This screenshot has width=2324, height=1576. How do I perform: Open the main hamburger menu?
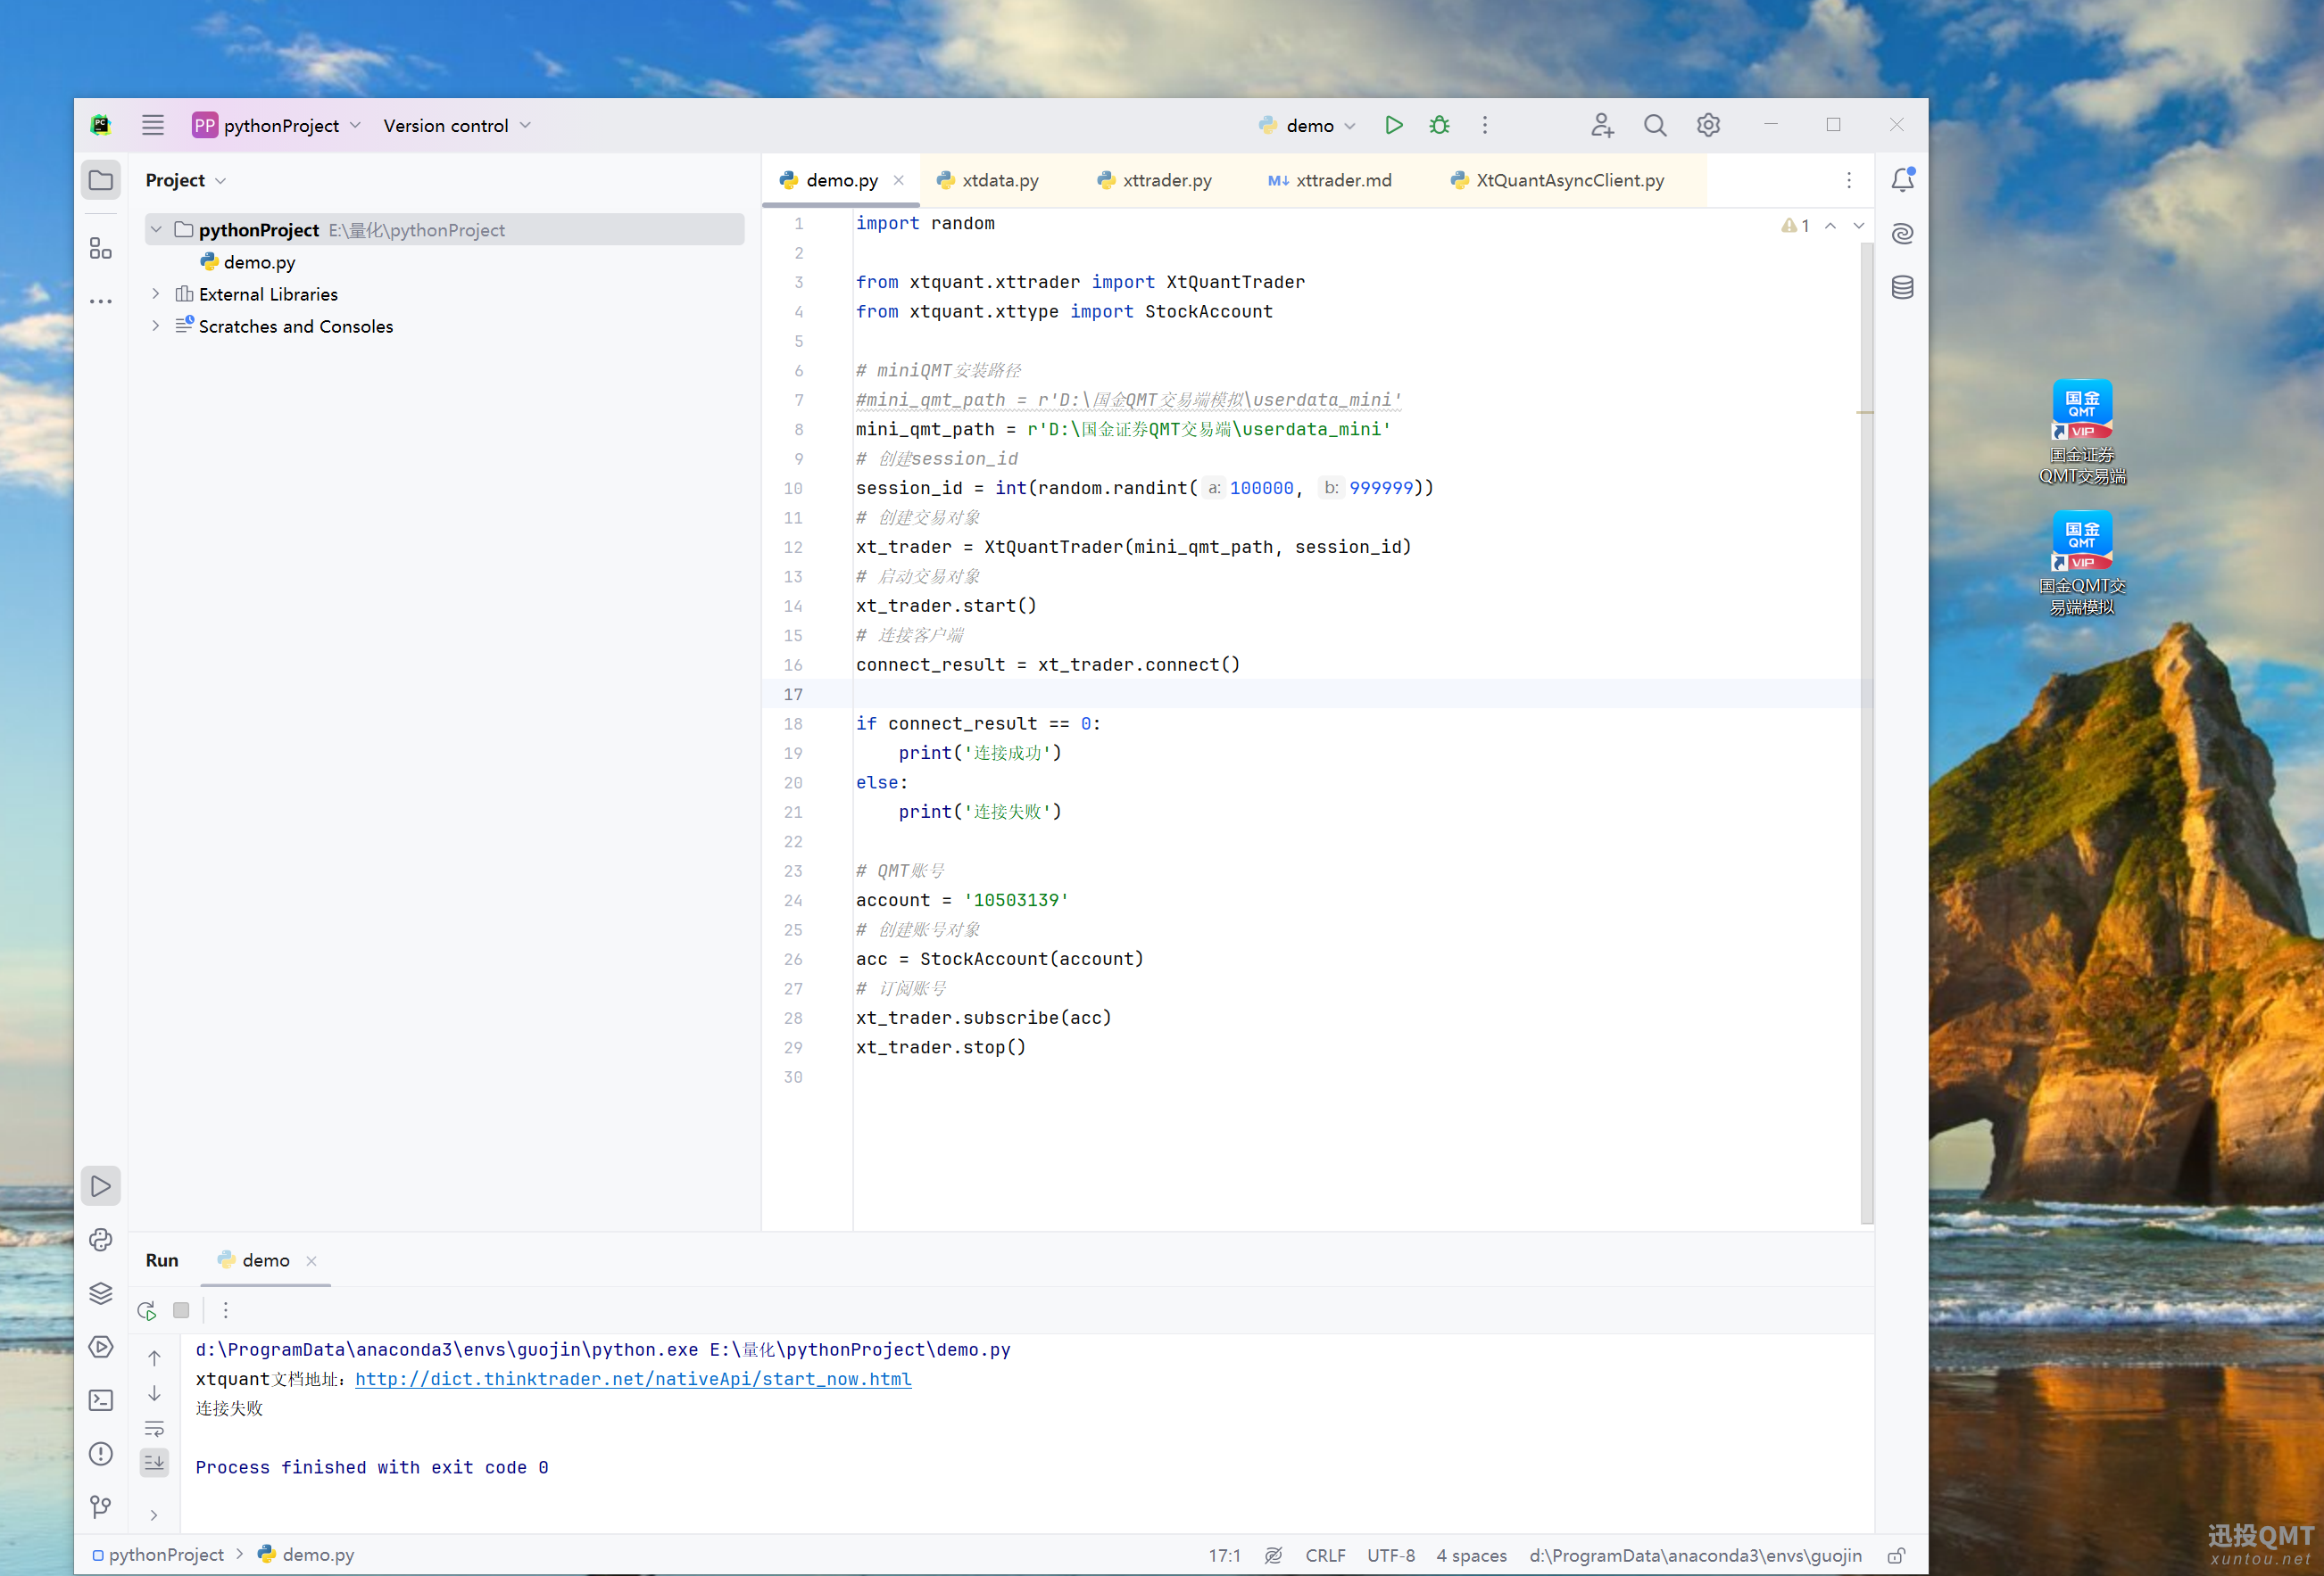click(153, 125)
